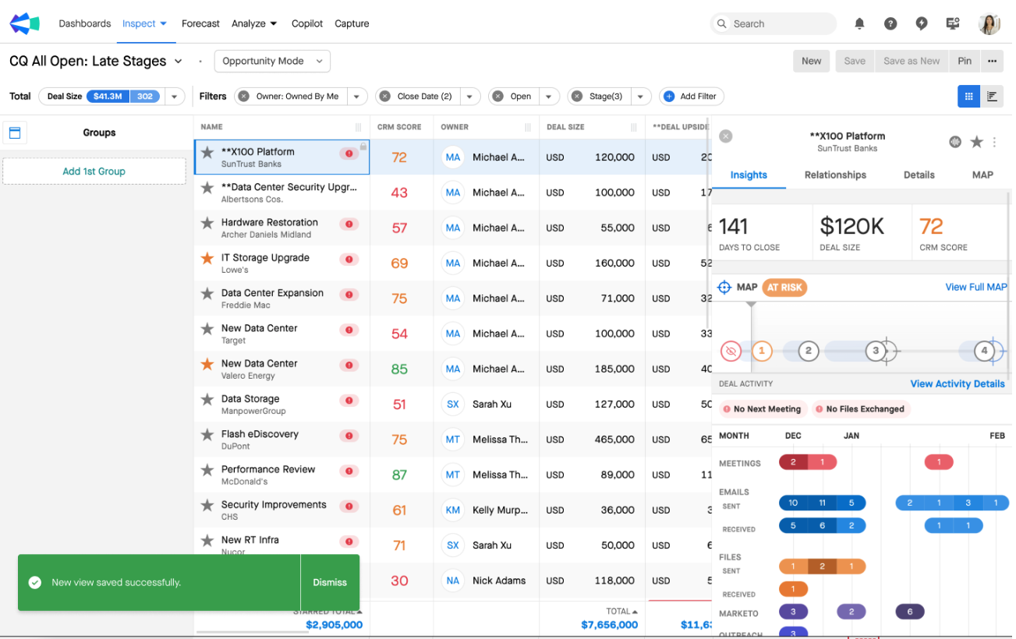Switch to grid view layout

point(969,97)
